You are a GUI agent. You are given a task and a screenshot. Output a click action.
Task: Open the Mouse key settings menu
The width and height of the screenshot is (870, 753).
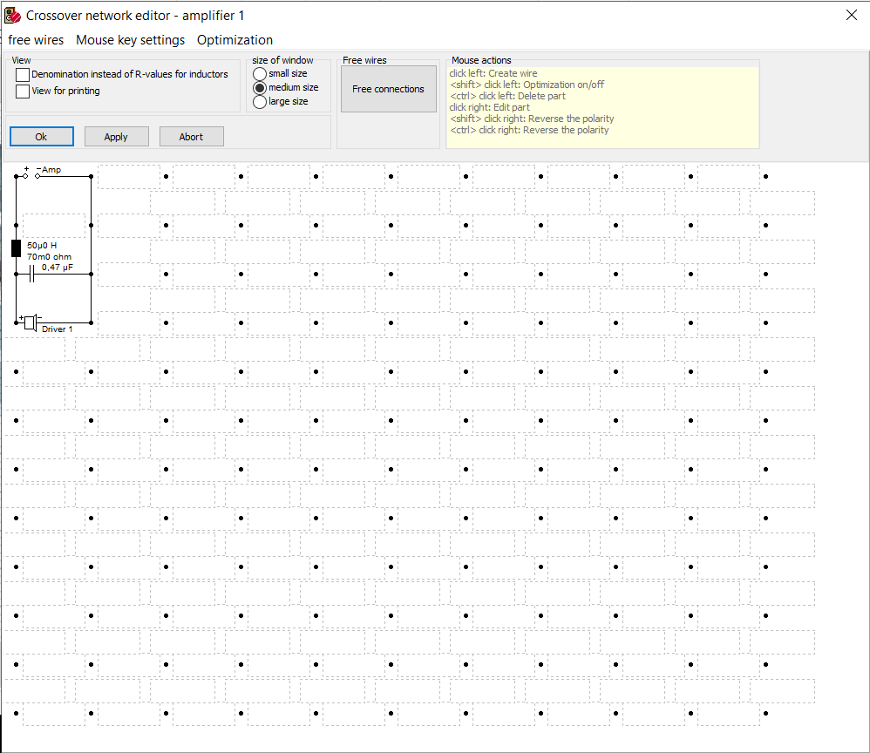coord(130,40)
